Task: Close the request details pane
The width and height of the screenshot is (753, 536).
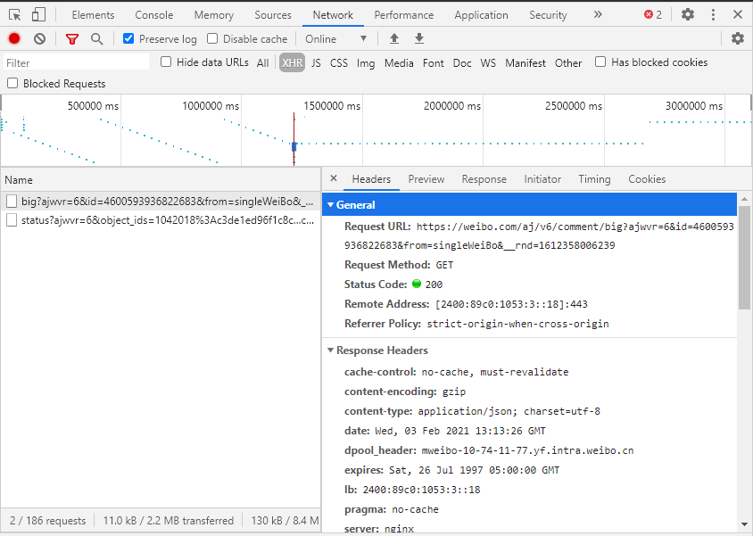Action: [x=334, y=178]
